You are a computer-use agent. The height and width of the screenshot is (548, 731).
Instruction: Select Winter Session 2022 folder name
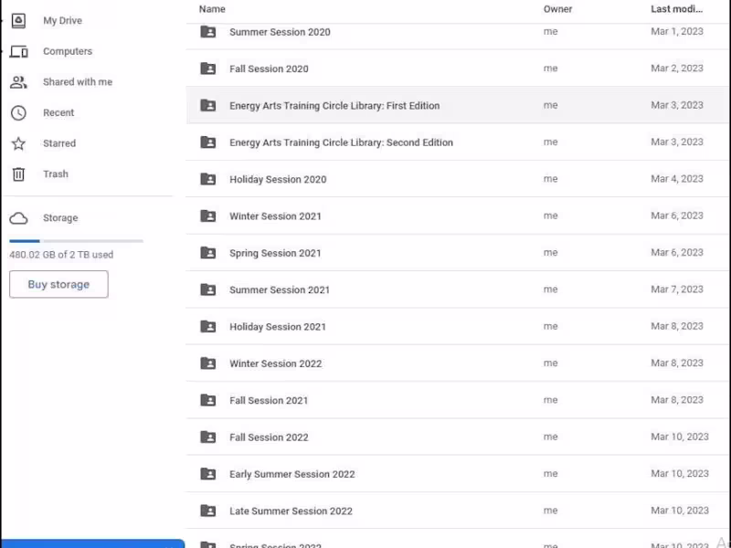[276, 363]
